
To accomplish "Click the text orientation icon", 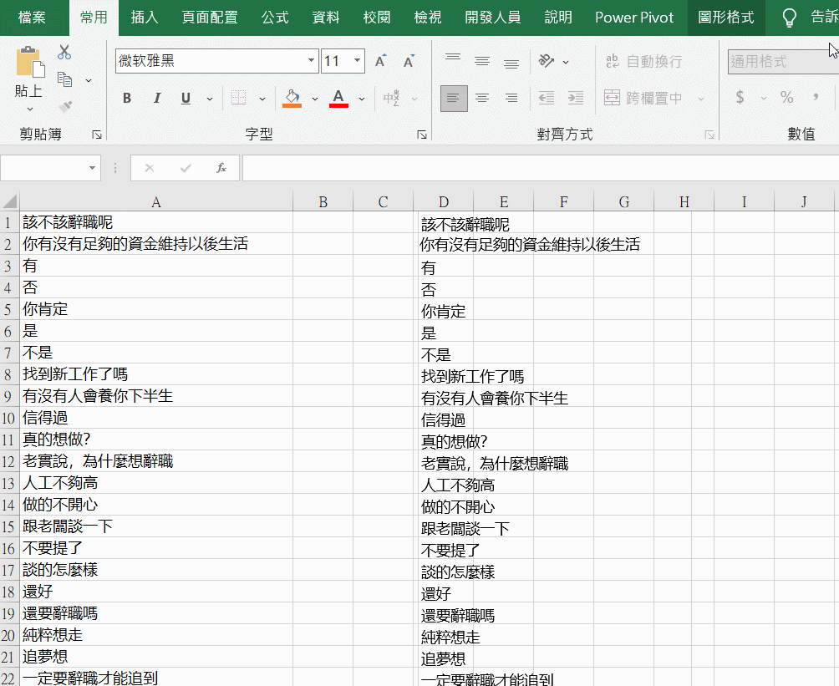I will (x=547, y=60).
